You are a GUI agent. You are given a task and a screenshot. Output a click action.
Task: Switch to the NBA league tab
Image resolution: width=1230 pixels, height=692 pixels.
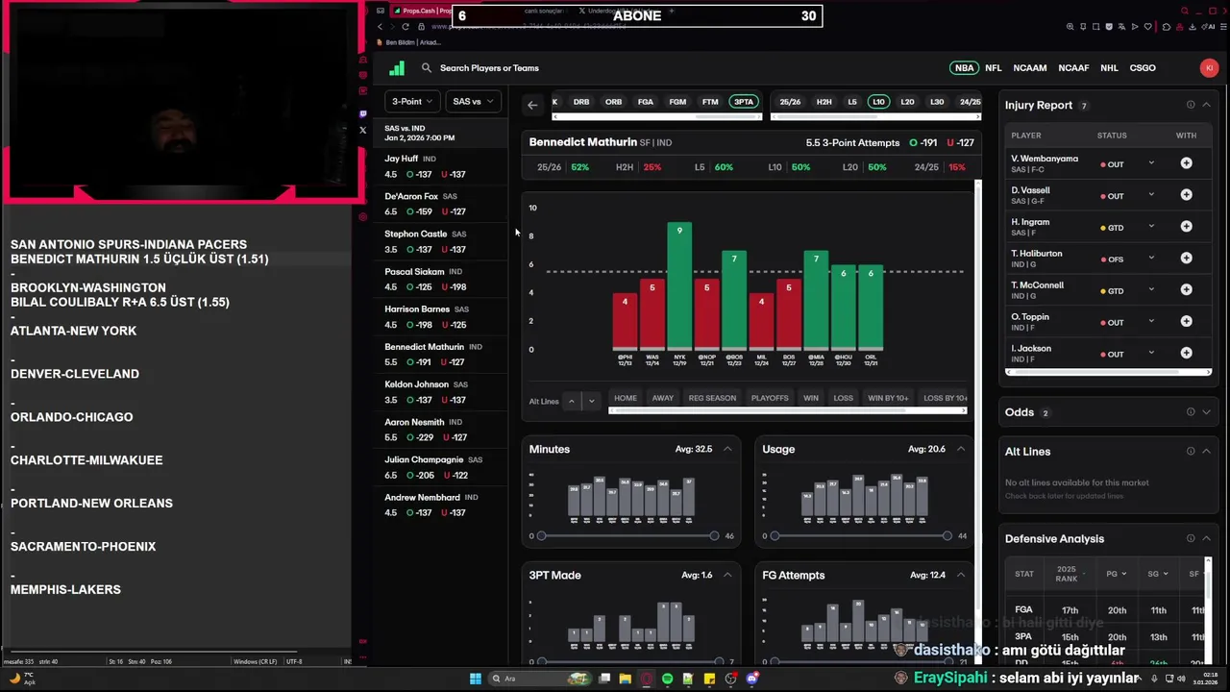point(964,68)
